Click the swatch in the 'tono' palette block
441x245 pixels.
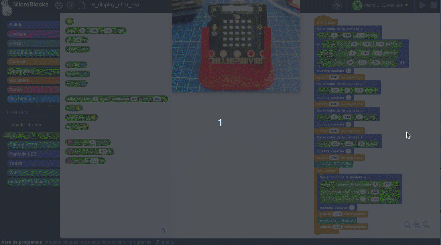78,108
